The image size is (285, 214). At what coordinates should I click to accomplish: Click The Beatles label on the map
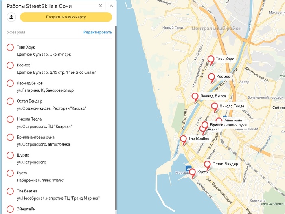[199, 139]
